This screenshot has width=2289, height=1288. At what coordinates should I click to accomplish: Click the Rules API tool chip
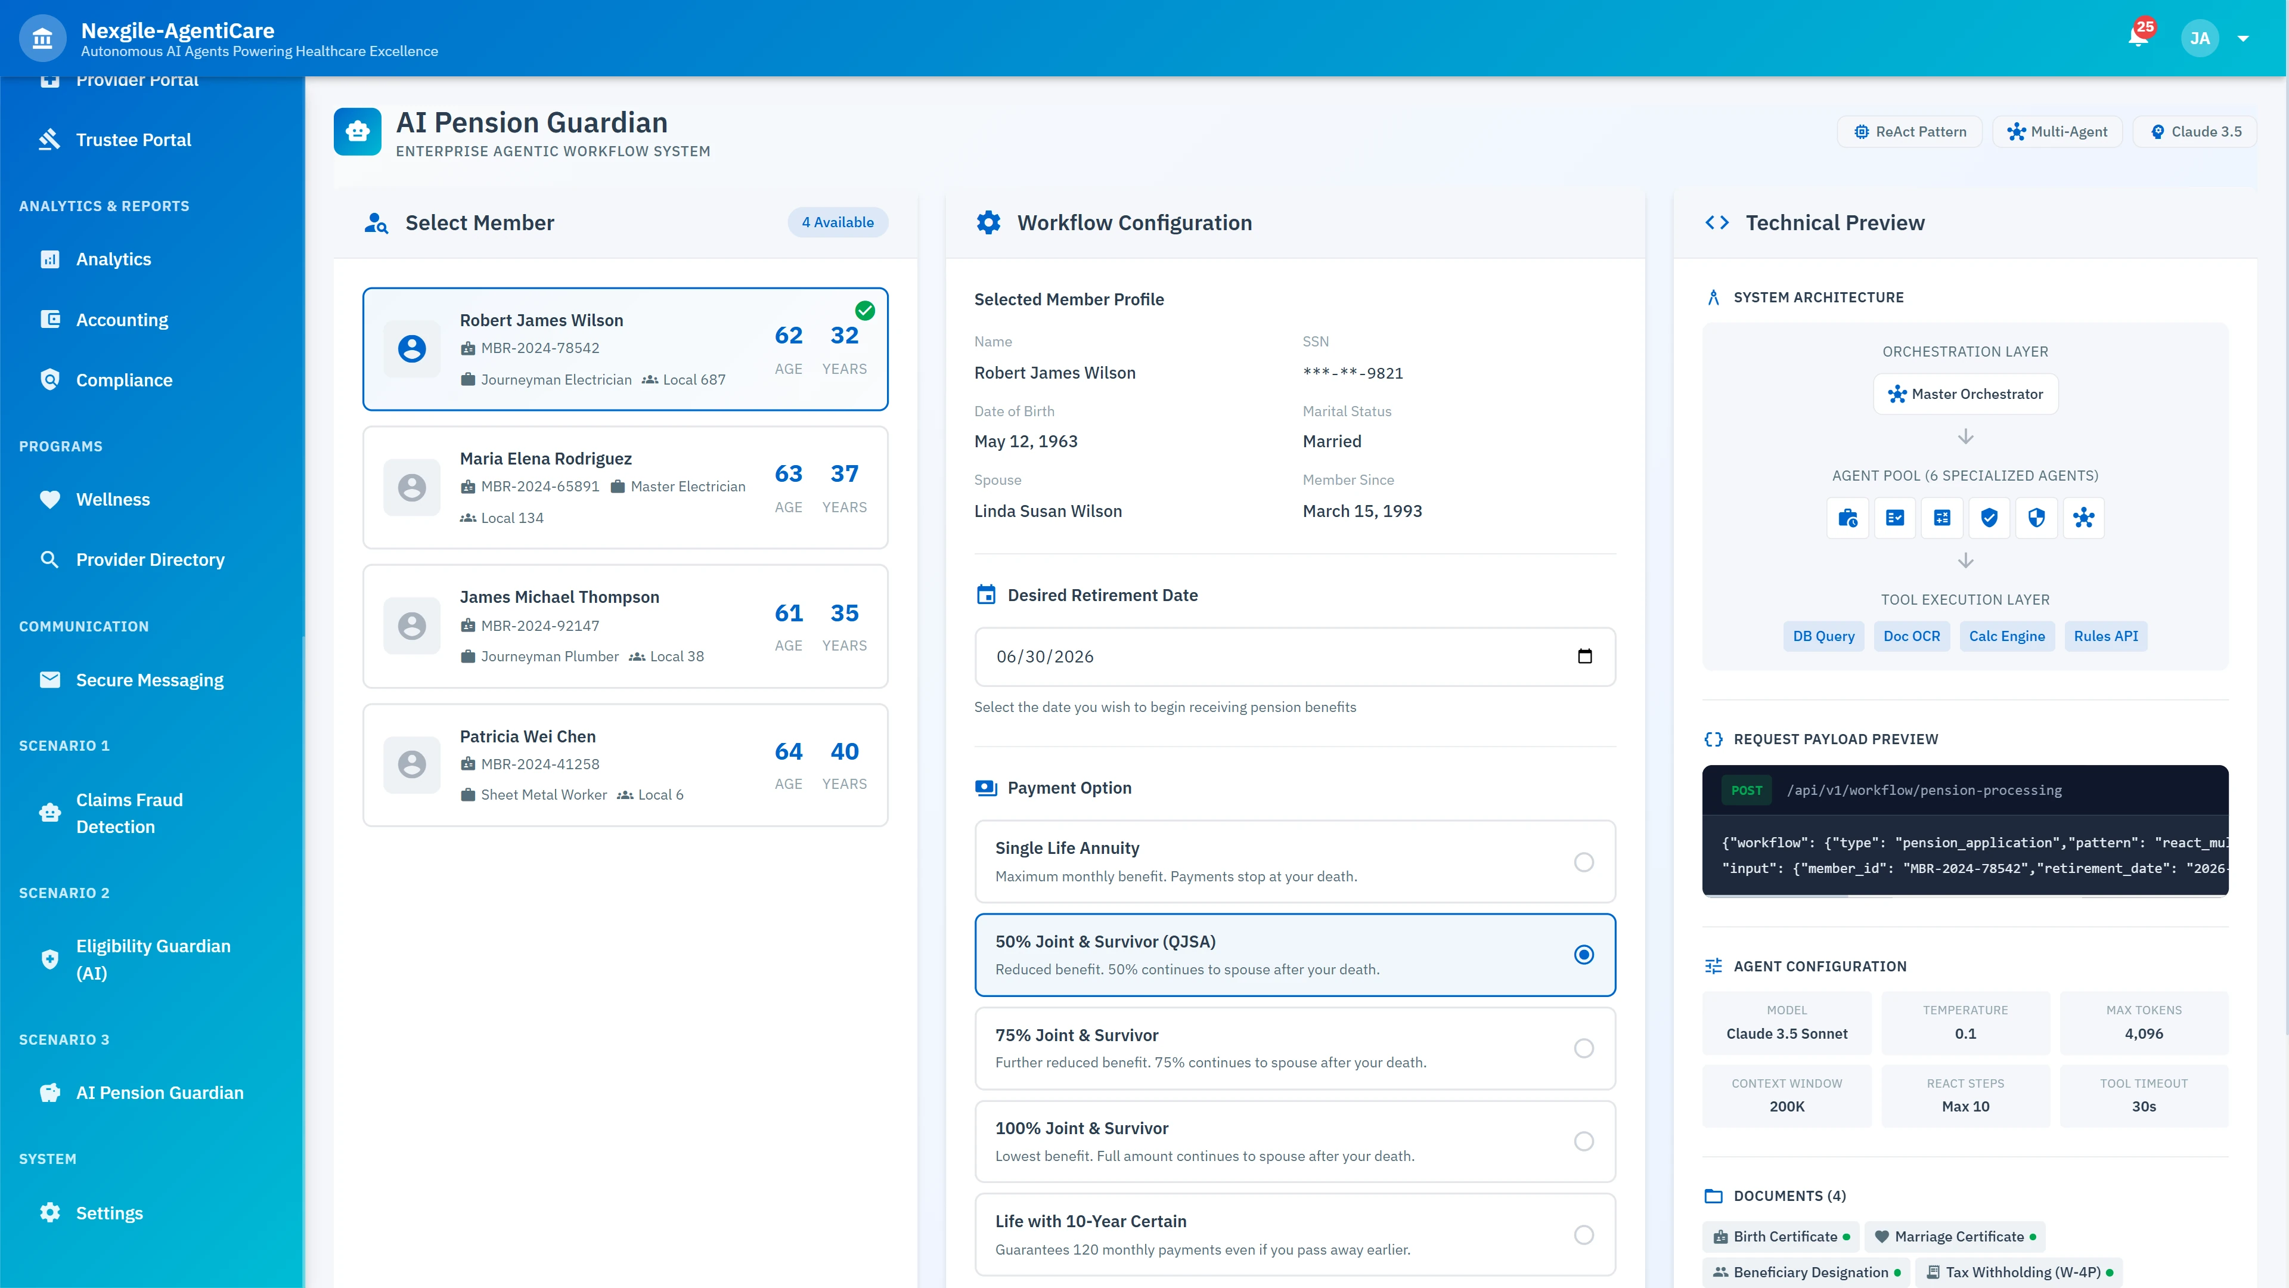pyautogui.click(x=2105, y=636)
